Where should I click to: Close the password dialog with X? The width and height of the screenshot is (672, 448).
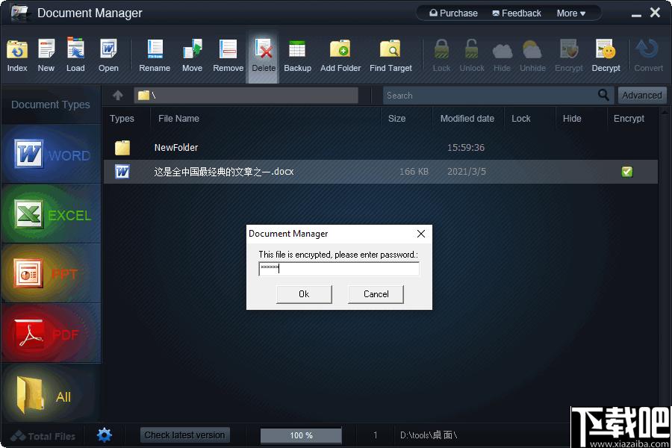(421, 234)
